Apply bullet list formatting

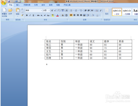[71, 11]
